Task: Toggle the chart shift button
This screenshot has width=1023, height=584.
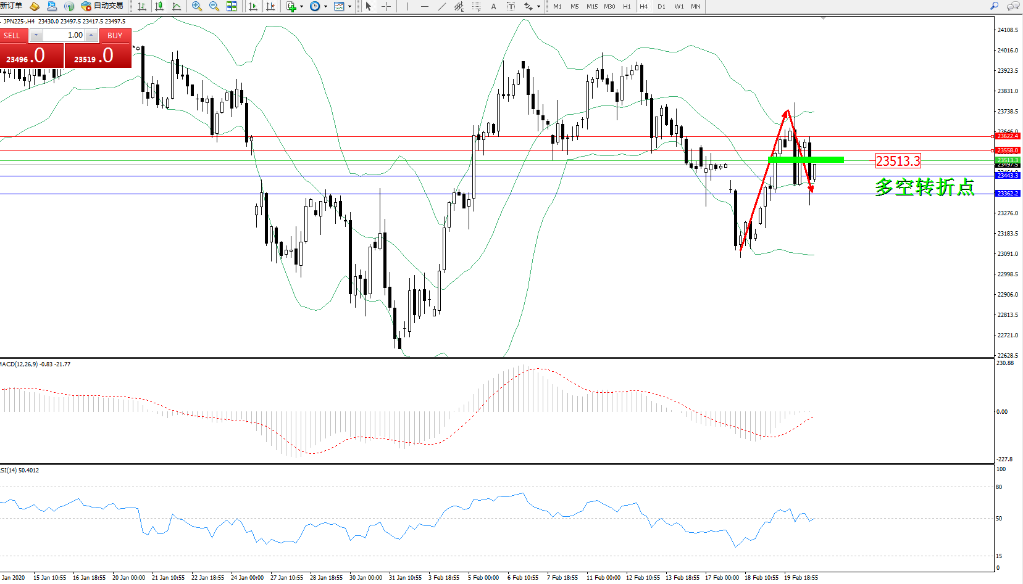Action: [x=270, y=6]
